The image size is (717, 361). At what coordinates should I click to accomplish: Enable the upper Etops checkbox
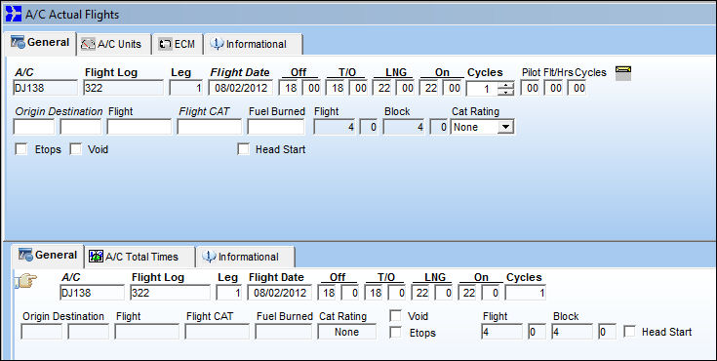[21, 149]
